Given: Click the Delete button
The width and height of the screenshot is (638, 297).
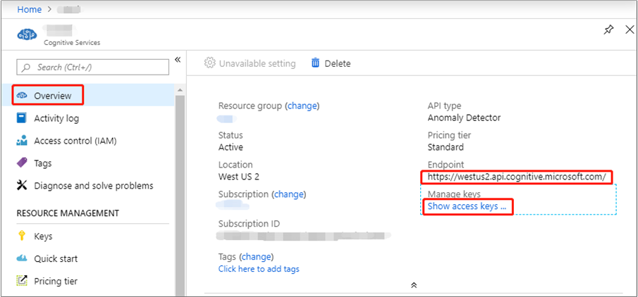Looking at the screenshot, I should [x=331, y=63].
